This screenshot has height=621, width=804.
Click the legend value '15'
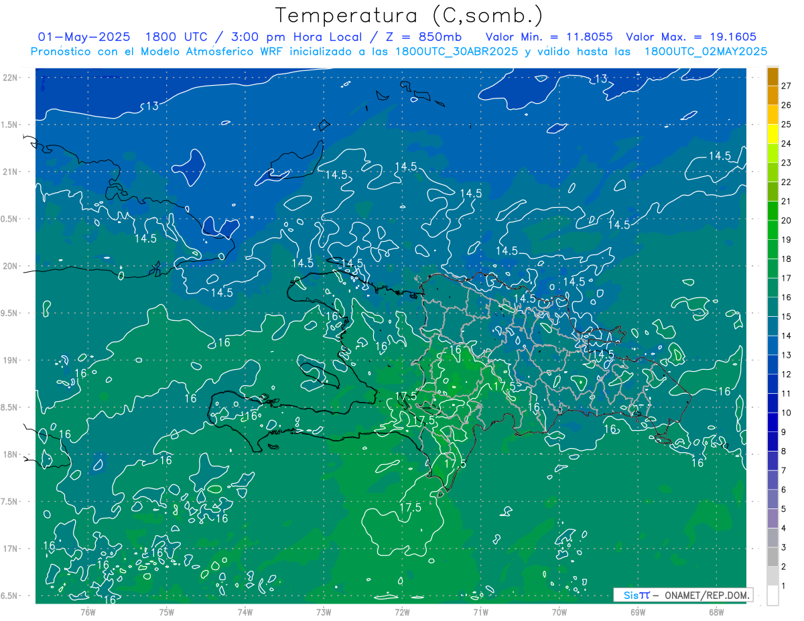click(x=787, y=317)
